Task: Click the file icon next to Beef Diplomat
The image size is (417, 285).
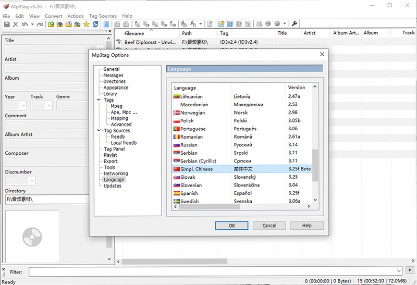Action: click(119, 42)
